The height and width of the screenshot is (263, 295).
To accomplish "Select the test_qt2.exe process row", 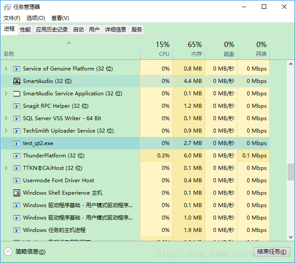I will 135,143.
